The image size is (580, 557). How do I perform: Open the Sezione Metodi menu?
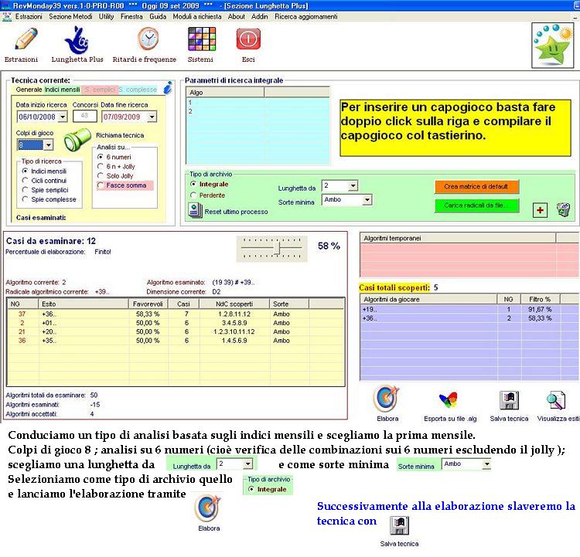(70, 17)
